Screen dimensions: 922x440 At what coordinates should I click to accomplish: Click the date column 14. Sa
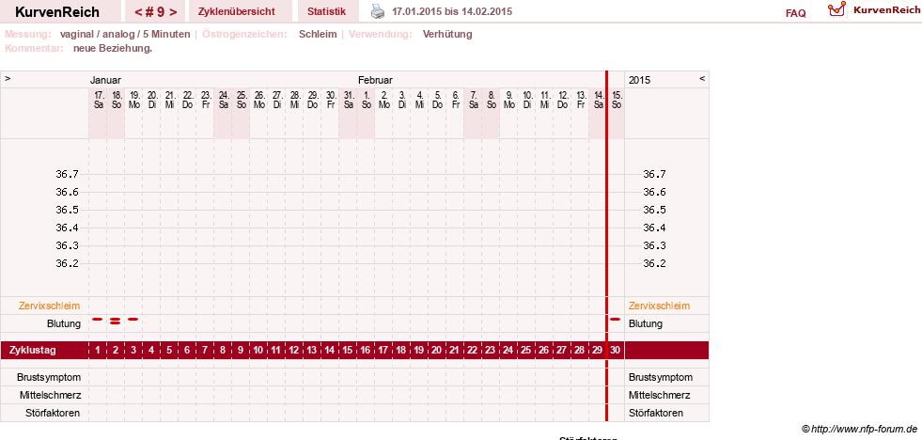[599, 100]
